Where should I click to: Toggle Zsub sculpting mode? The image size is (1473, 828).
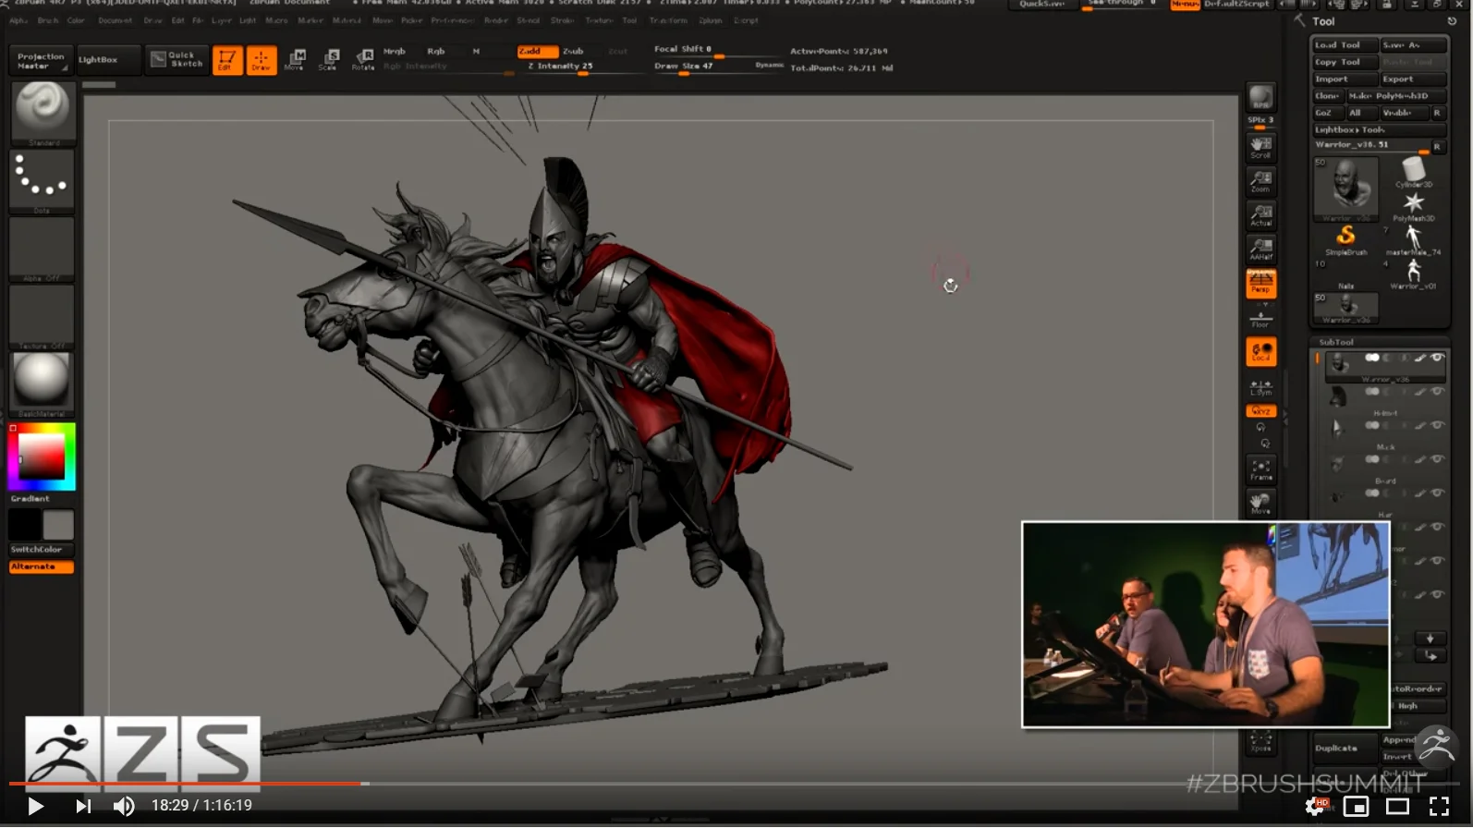tap(574, 52)
